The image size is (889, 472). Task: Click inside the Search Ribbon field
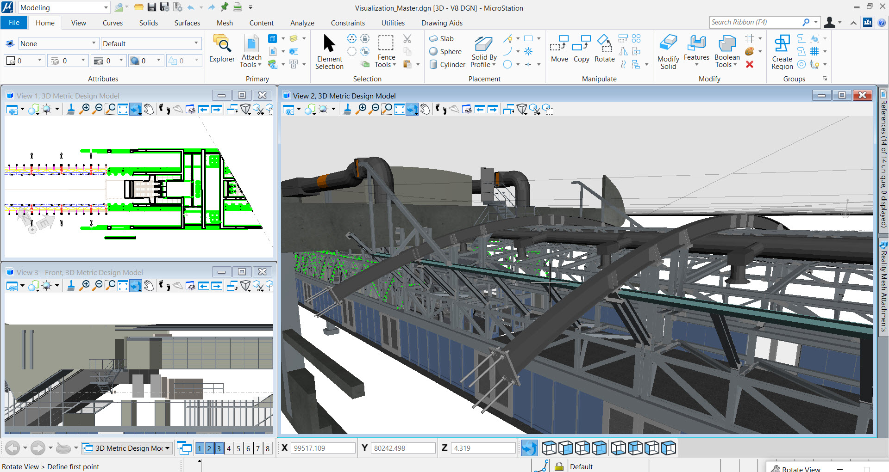(755, 22)
